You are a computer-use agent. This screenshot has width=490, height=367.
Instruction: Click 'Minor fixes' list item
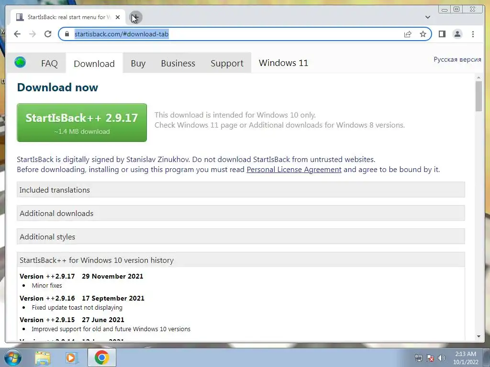(47, 285)
